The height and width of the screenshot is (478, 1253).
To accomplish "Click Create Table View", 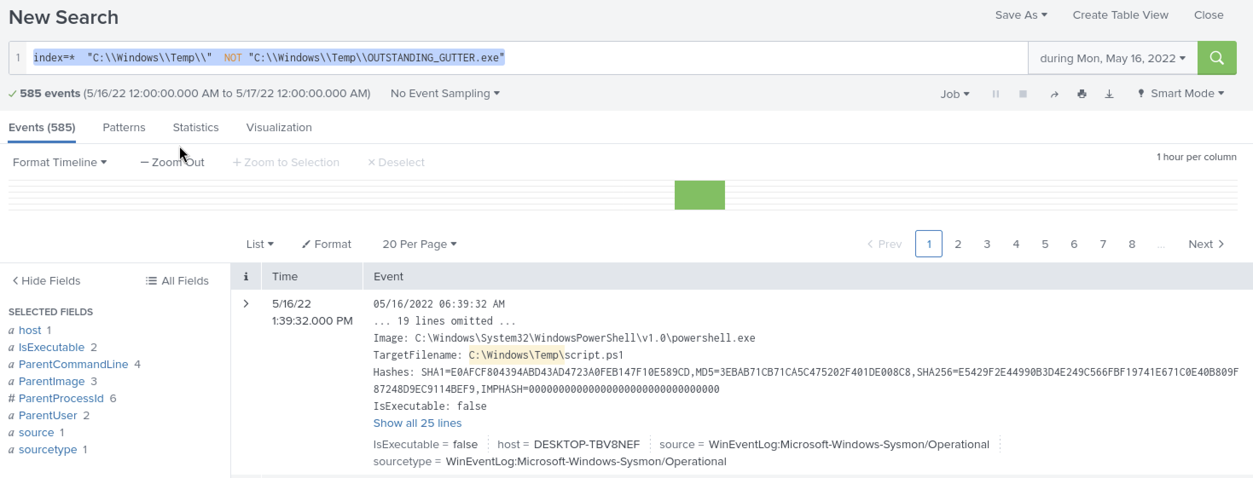I will [x=1120, y=15].
